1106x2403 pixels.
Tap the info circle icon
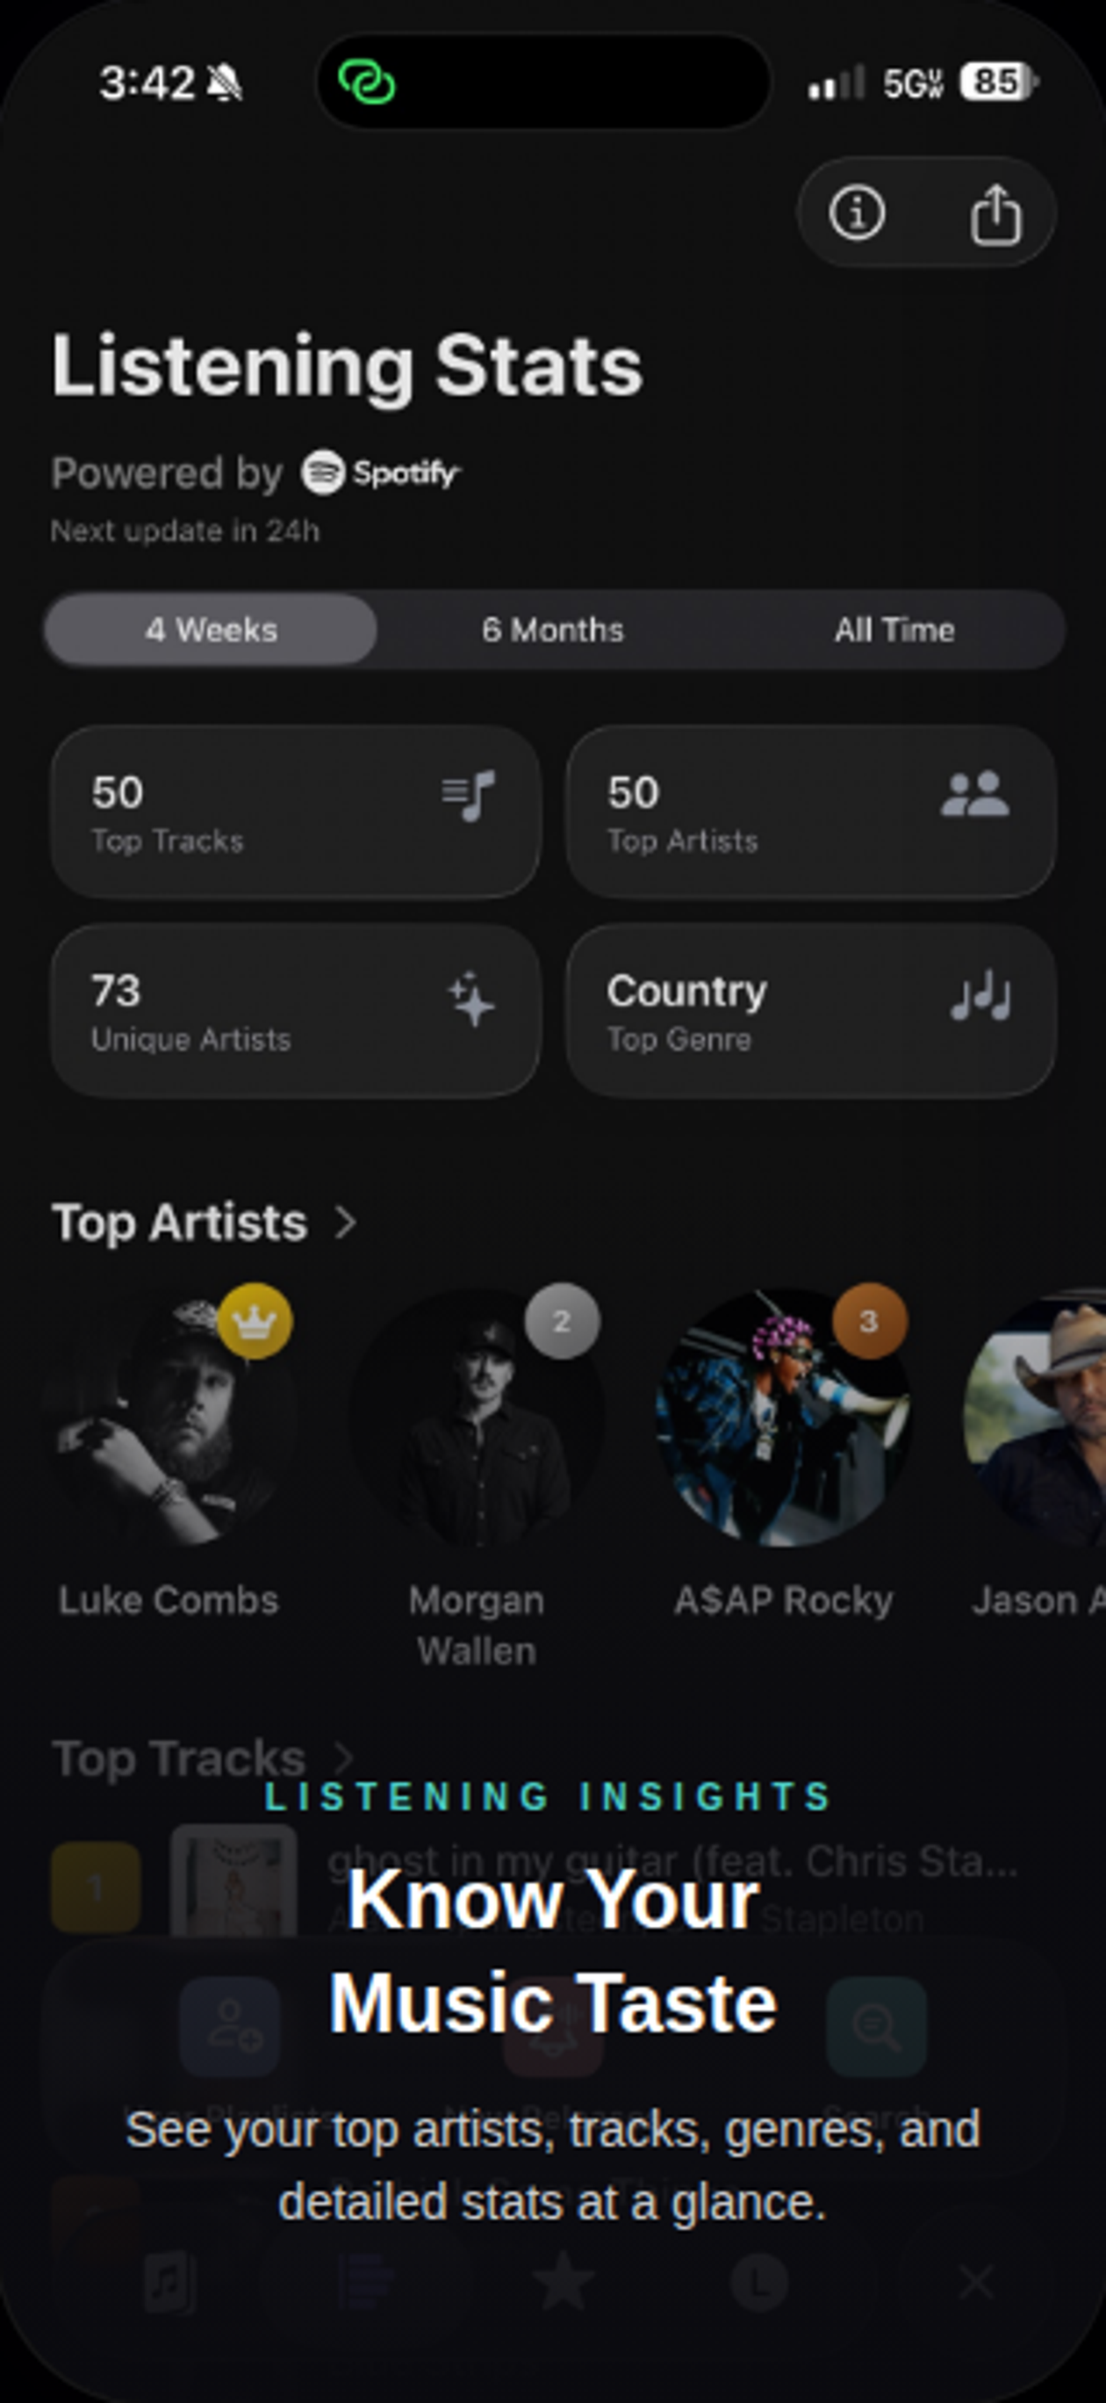[856, 213]
